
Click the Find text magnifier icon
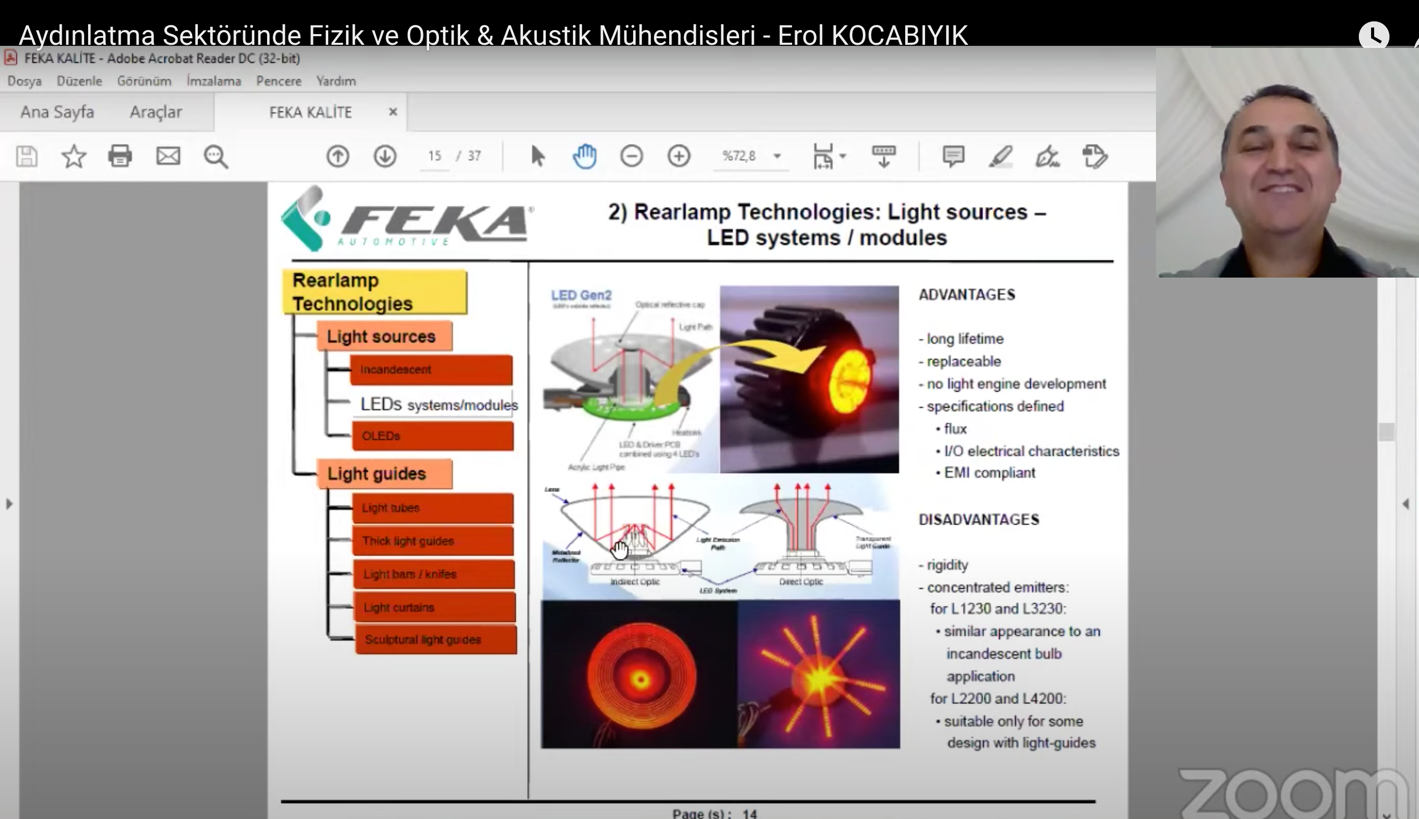216,157
